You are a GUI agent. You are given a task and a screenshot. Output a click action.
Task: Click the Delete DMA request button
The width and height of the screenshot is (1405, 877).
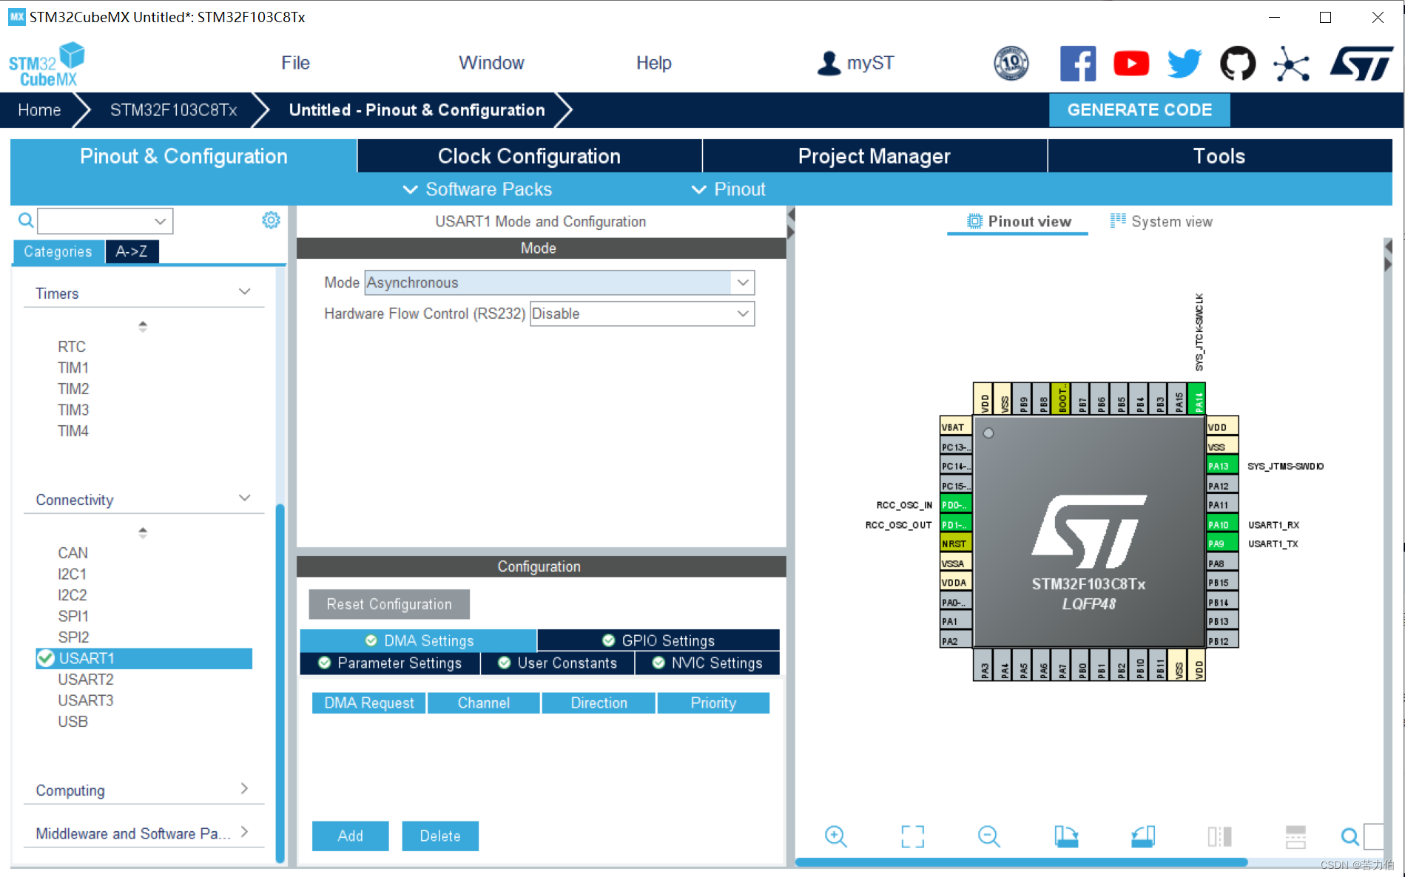(x=440, y=836)
